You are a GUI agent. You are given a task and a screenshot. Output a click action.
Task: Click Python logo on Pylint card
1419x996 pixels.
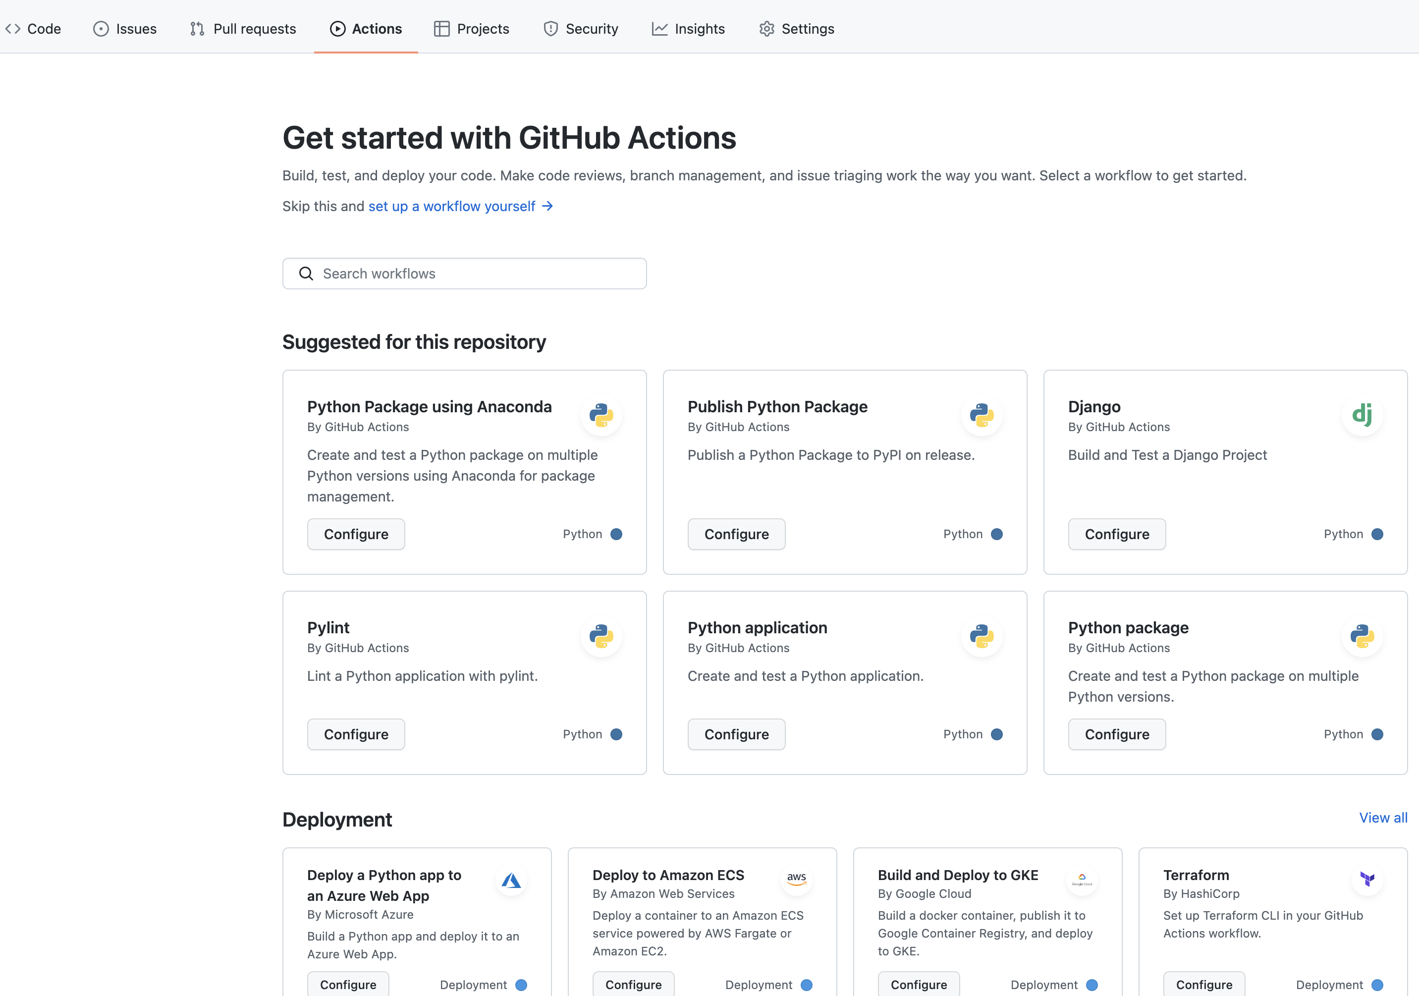(x=600, y=636)
